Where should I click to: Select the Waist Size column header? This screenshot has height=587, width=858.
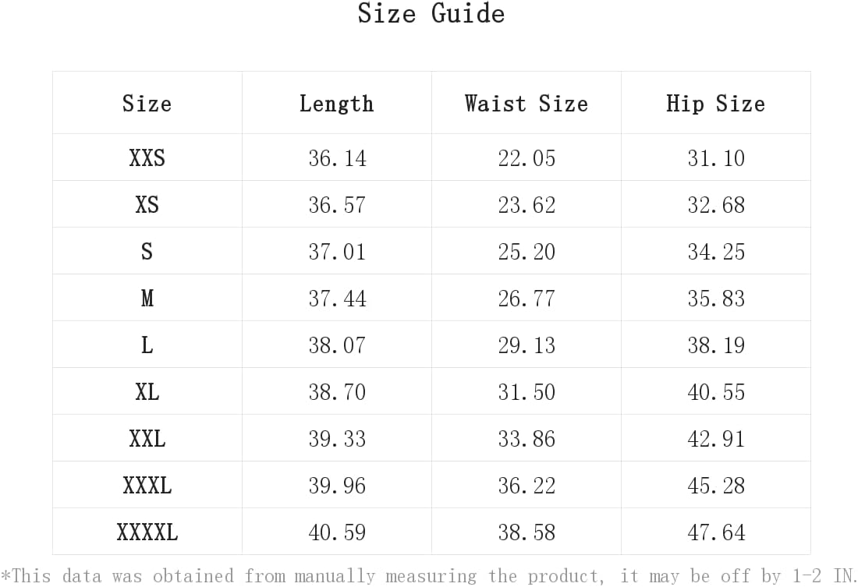pos(526,104)
